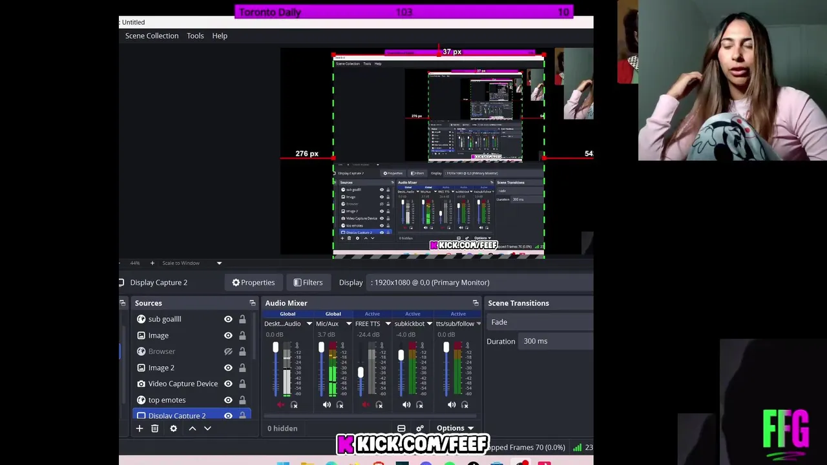Click the "-24.4 dB" level readout
Viewport: 827px width, 465px height.
coord(368,335)
